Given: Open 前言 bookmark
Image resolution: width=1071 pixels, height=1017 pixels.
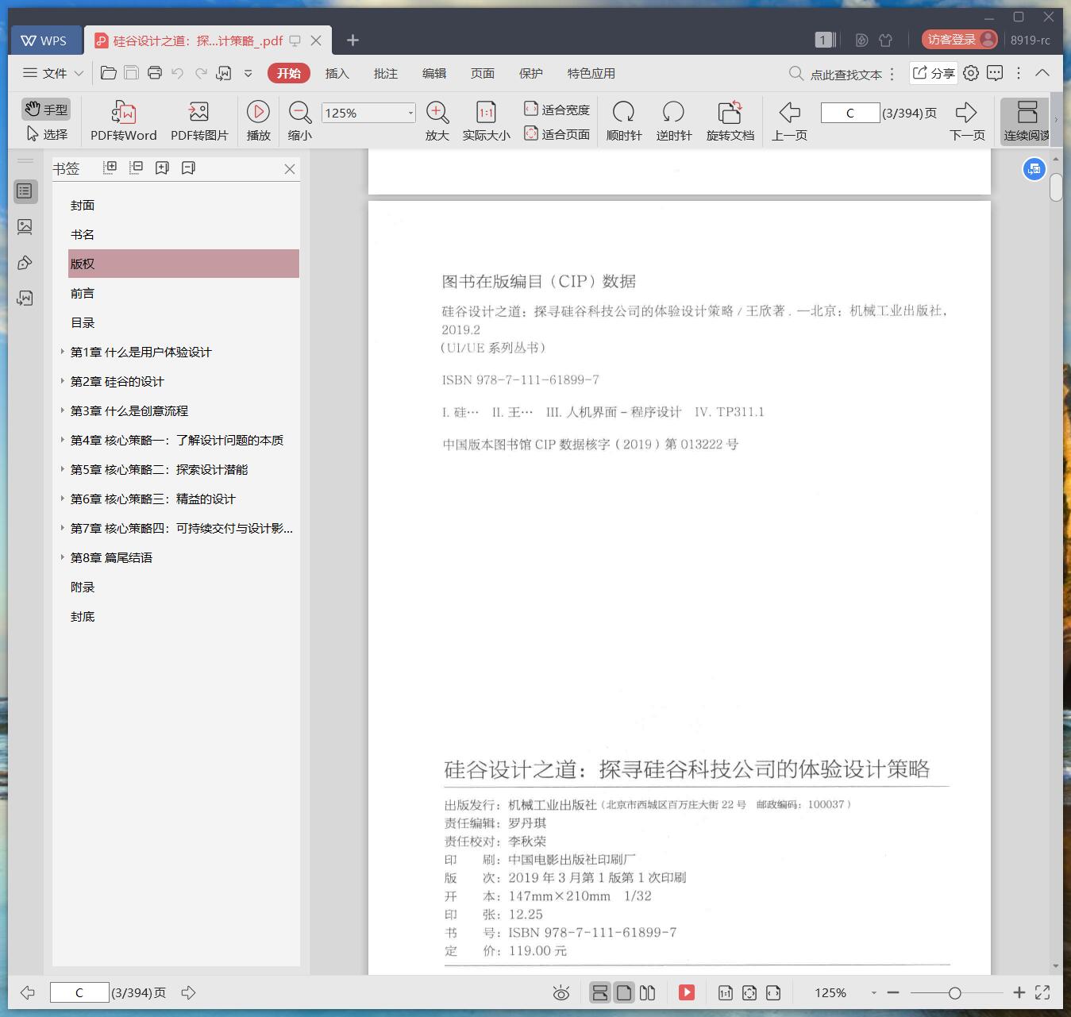Looking at the screenshot, I should point(83,294).
